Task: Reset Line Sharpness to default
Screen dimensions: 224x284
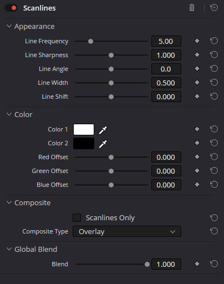Action: (214, 55)
